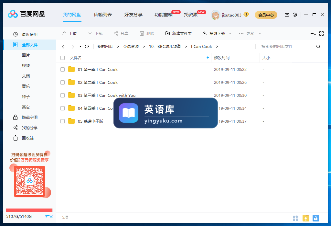Click the yellow upload folder status icon
This screenshot has width=331, height=226.
305,218
